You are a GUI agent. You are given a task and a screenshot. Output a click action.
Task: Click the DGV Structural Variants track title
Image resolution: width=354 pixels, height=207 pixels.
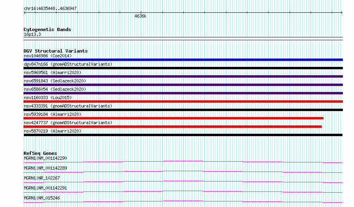pos(56,51)
